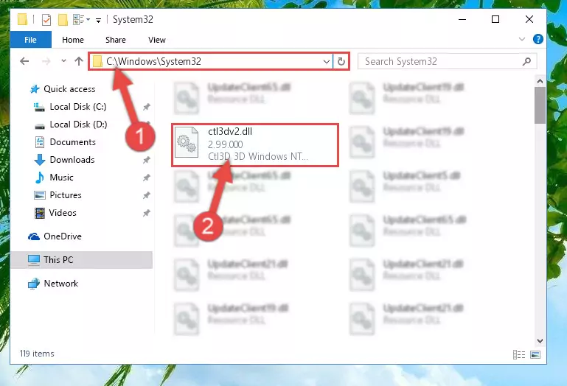567x386 pixels.
Task: Click the folder icon in title bar
Action: pos(22,19)
